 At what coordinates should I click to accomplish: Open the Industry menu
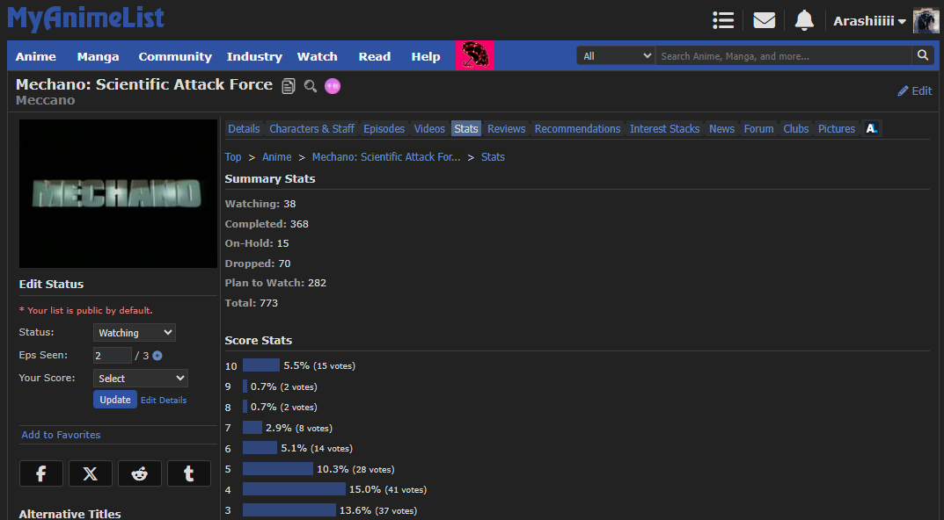(x=254, y=56)
